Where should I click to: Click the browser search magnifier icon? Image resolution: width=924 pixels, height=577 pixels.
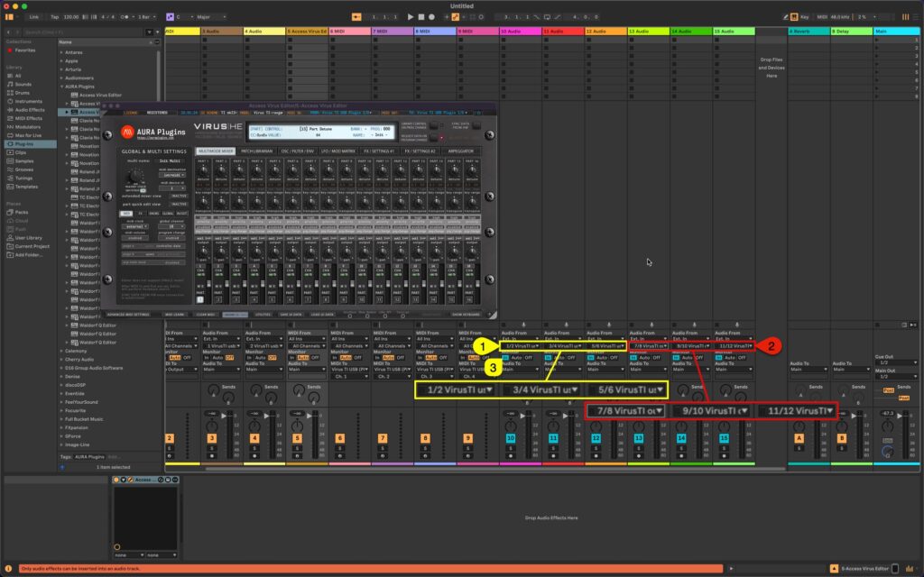pos(26,31)
